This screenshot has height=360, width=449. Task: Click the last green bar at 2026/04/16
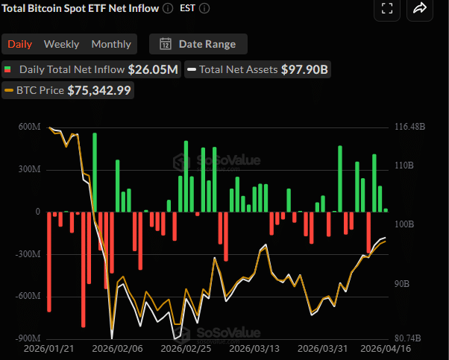click(386, 209)
